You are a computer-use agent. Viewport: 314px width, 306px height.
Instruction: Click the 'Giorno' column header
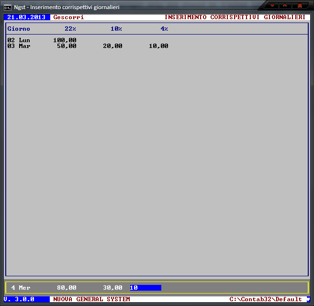[x=19, y=29]
